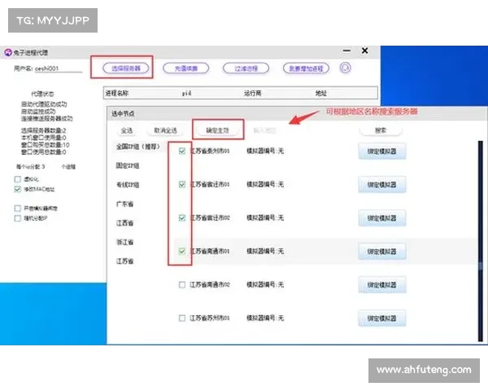Select the 固定IP组 group
The image size is (488, 391).
point(128,165)
